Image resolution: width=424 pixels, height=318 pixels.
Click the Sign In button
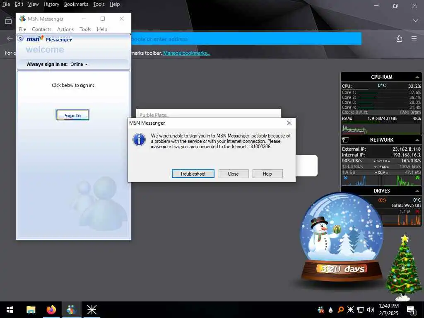[x=72, y=115]
